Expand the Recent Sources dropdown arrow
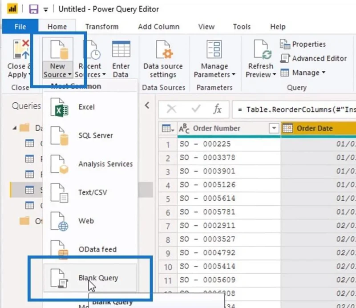 [x=104, y=74]
